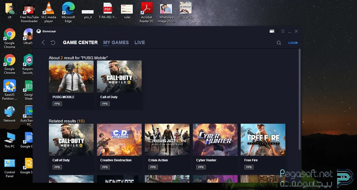Open AutoTrans PC desktop icon
Screen dimensions: 357x190
pyautogui.click(x=27, y=116)
